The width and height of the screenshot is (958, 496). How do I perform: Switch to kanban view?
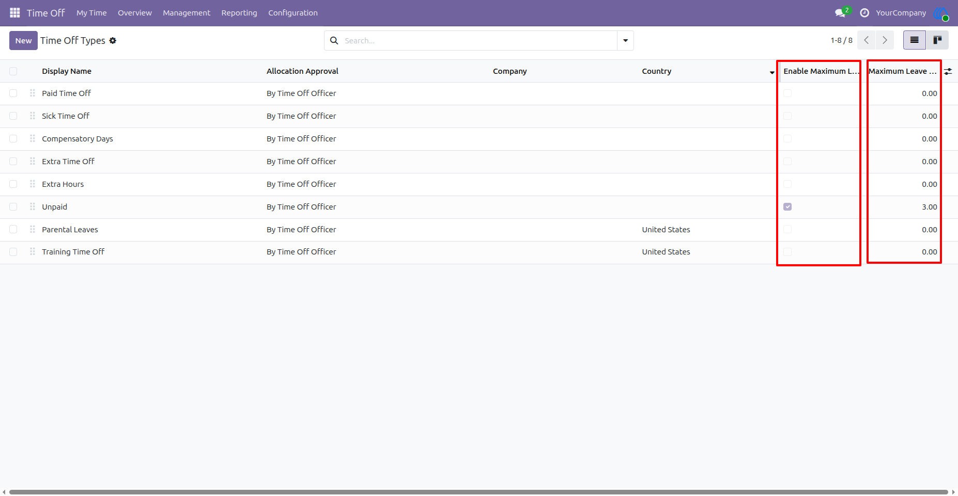(937, 40)
